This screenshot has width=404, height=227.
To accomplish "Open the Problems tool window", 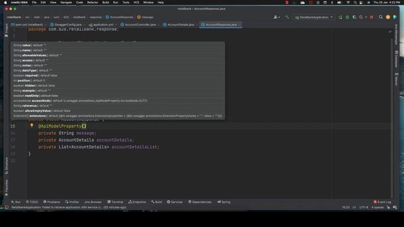I will 52,202.
